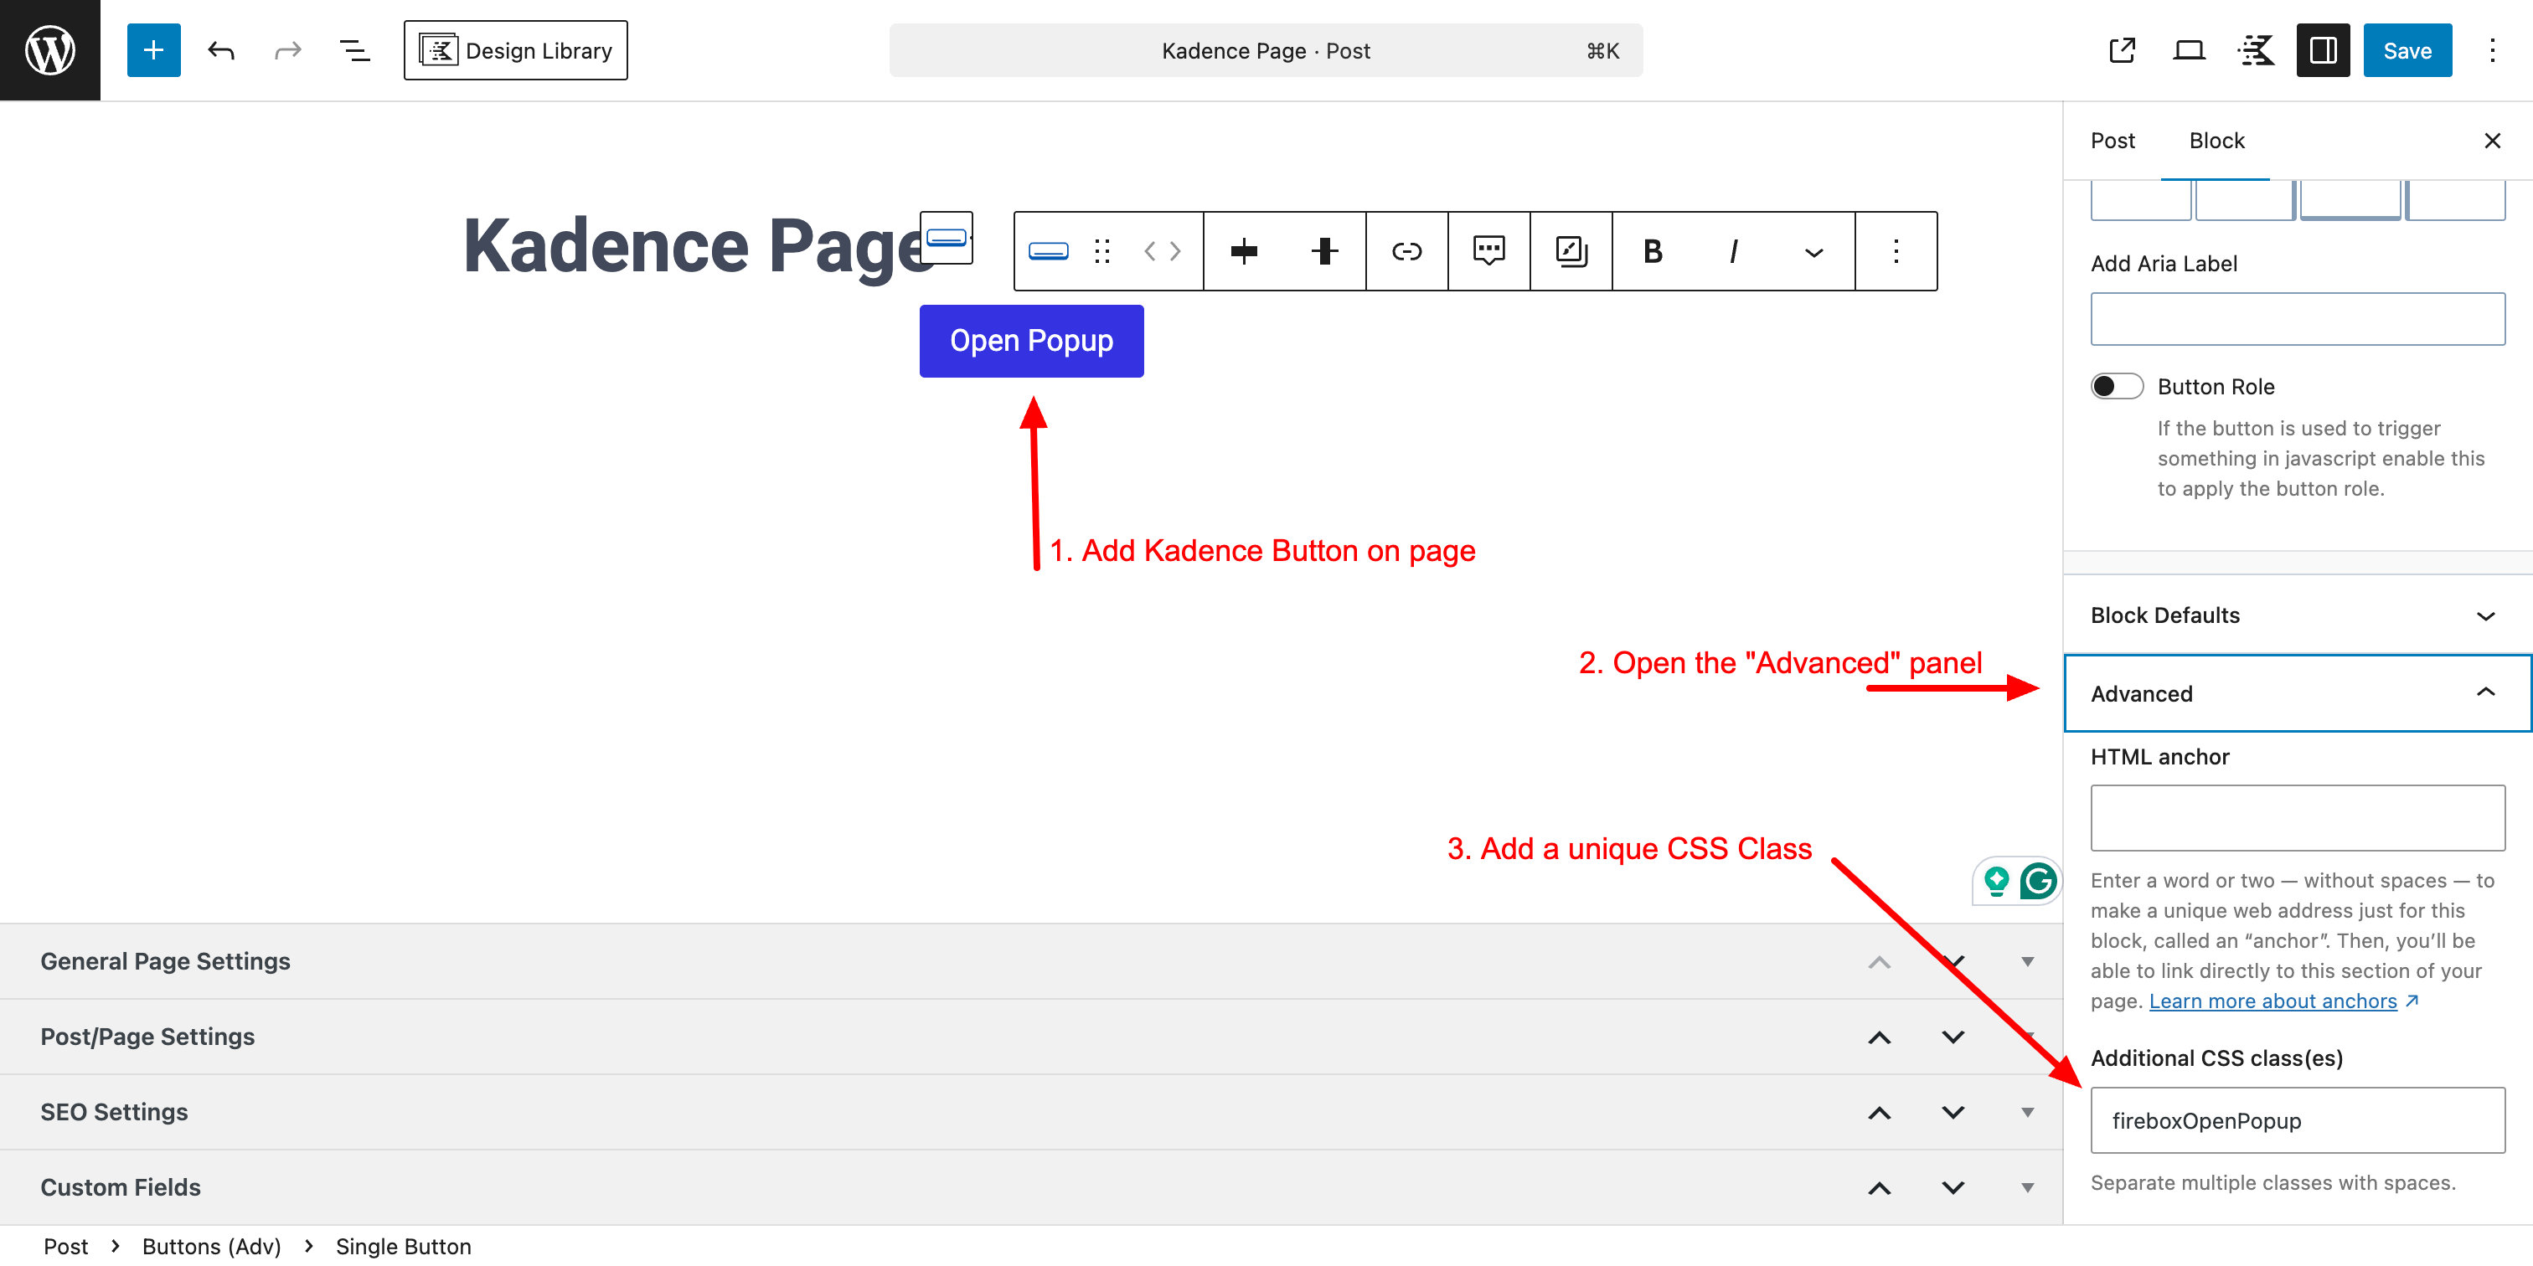The image size is (2533, 1266).
Task: Open the Learn more about anchors link
Action: click(2272, 1001)
